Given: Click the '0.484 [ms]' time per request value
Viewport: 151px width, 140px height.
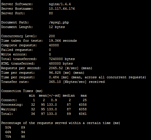Looking at the screenshot, I should [x=59, y=77].
